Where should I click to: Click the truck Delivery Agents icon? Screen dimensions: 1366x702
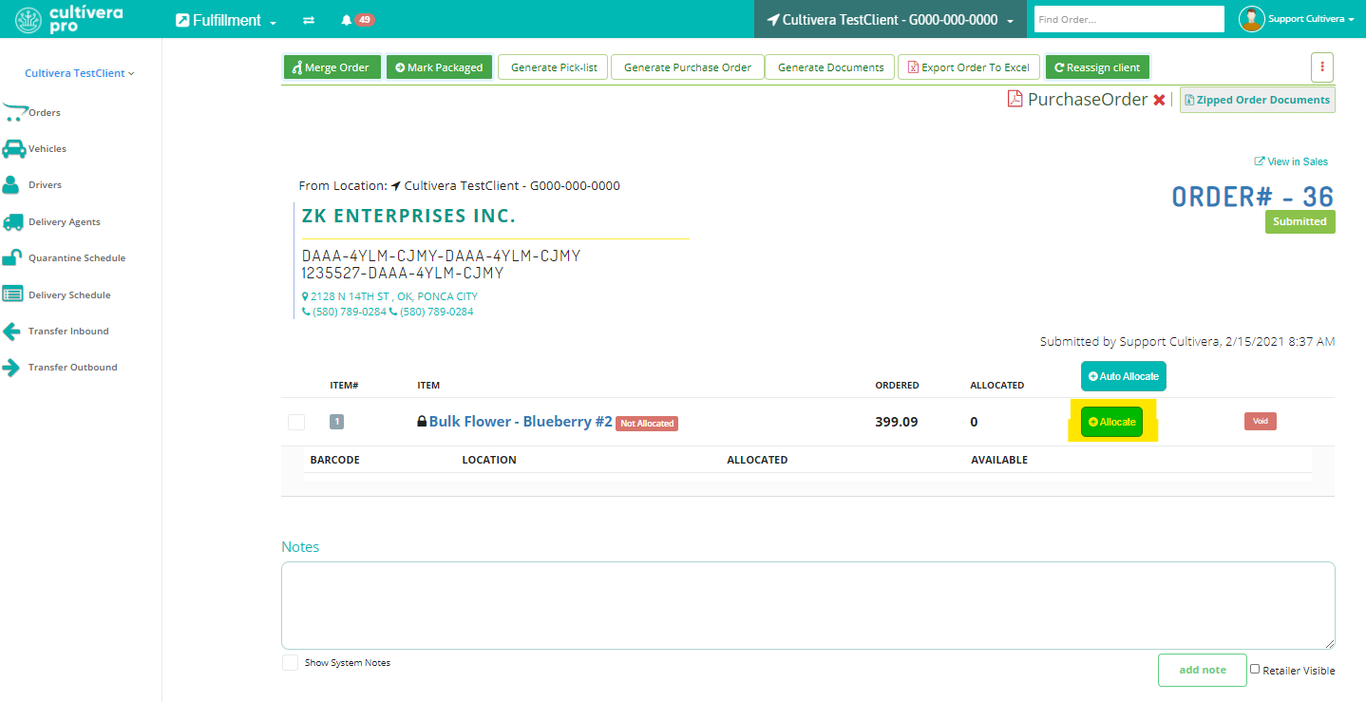point(13,221)
